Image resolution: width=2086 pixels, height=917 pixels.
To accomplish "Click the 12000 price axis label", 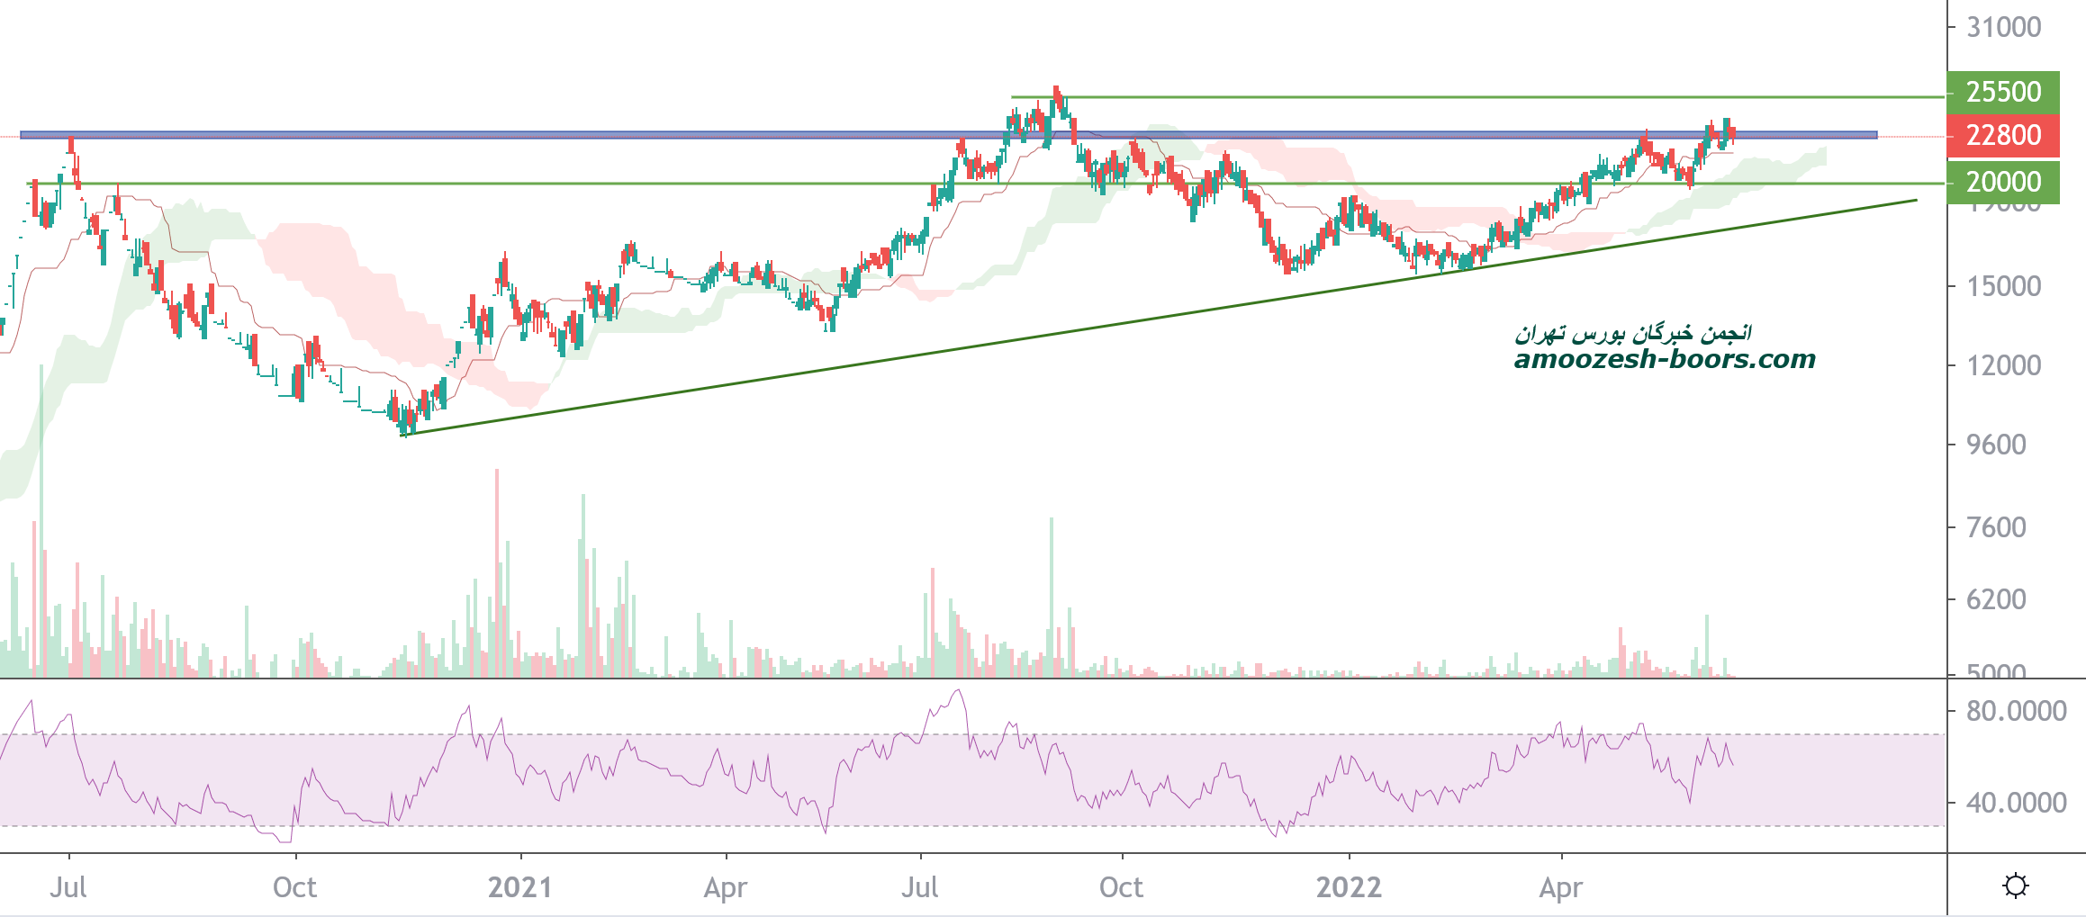I will point(2003,365).
